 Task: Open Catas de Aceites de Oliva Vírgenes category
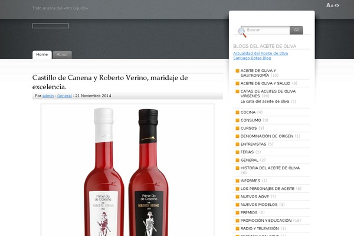point(268,93)
